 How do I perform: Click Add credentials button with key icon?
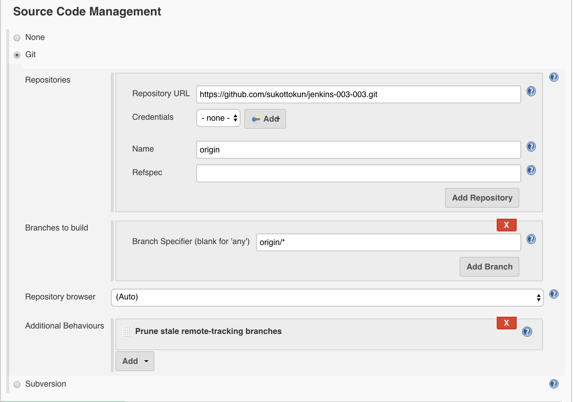[265, 119]
